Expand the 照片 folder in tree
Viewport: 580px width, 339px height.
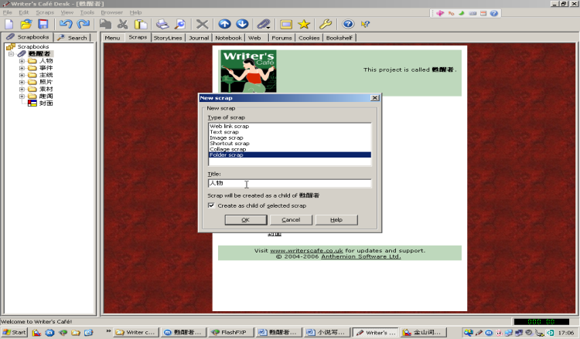[22, 82]
